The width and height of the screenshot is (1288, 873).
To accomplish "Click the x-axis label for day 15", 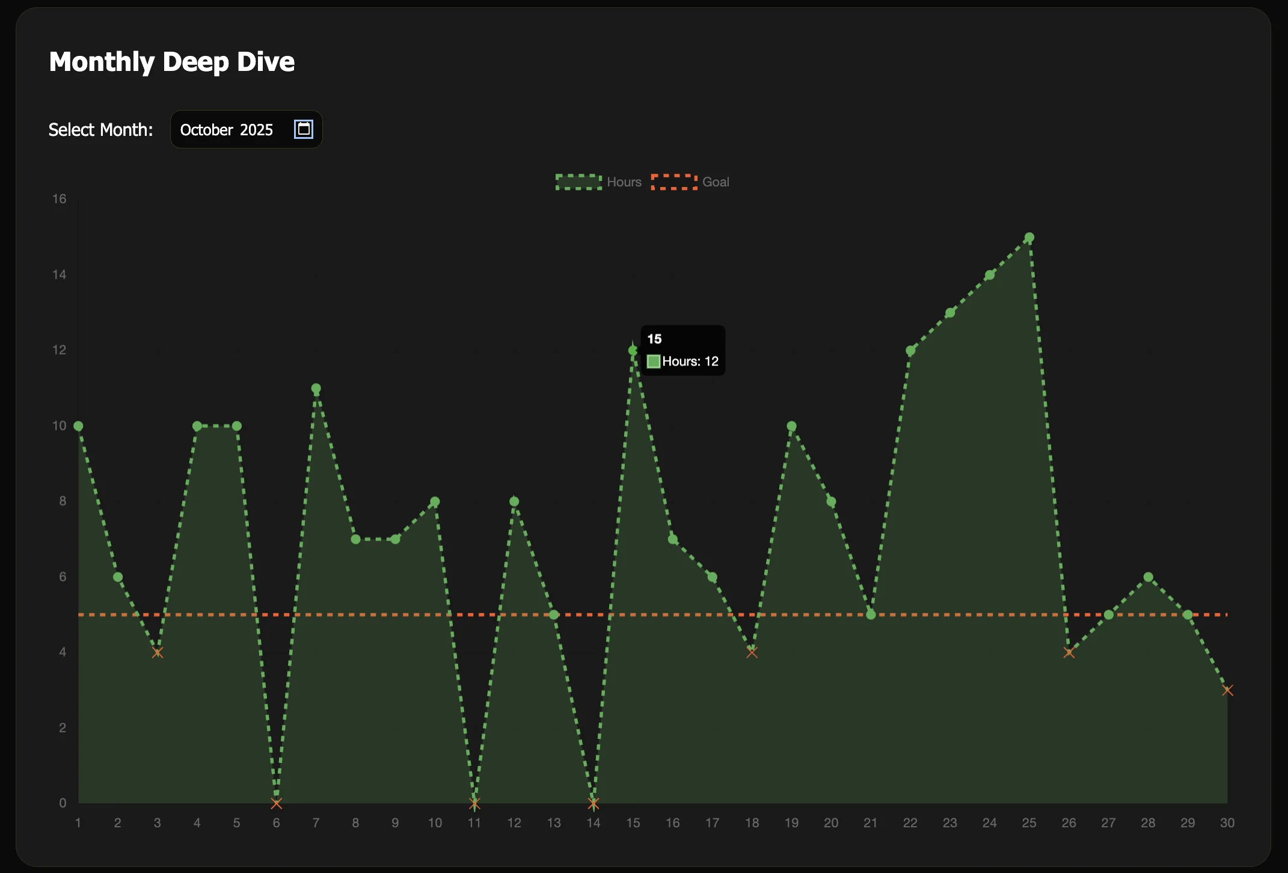I will (x=634, y=823).
